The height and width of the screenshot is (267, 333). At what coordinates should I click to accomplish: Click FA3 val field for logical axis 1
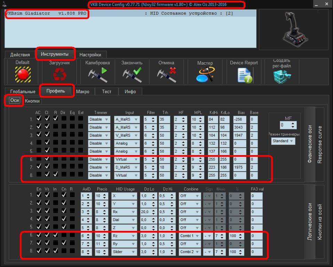(x=257, y=196)
